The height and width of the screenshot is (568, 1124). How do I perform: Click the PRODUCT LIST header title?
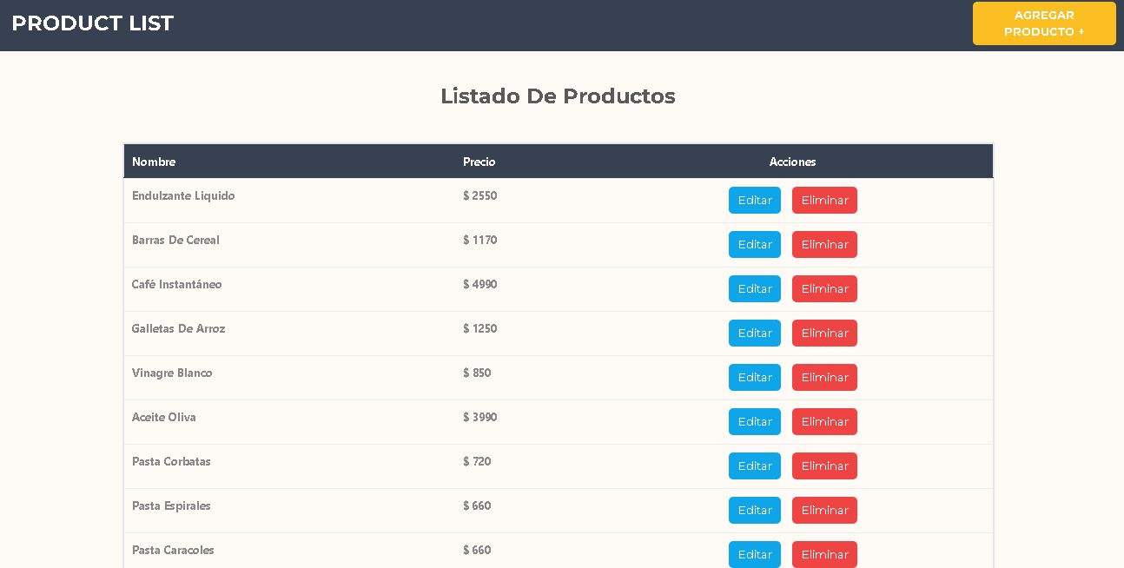point(92,23)
